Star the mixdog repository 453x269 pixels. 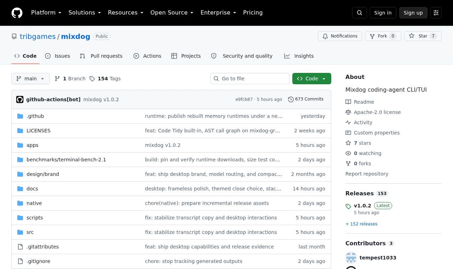click(423, 36)
